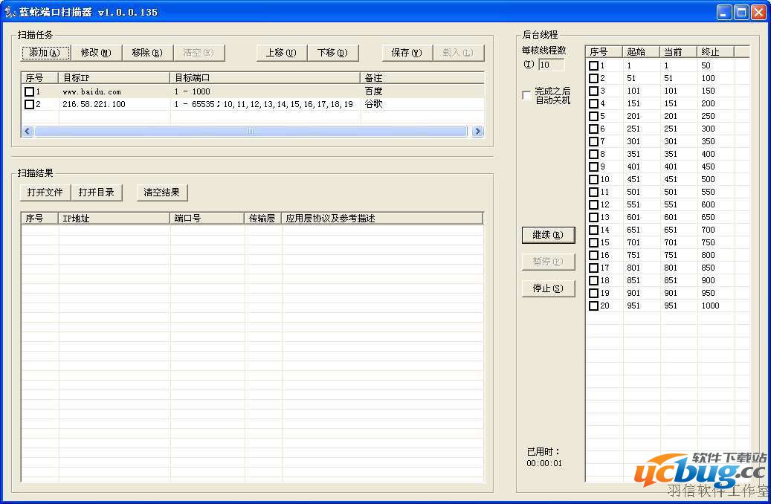Stop the scan with 停止(S)
The image size is (771, 504).
(x=548, y=288)
